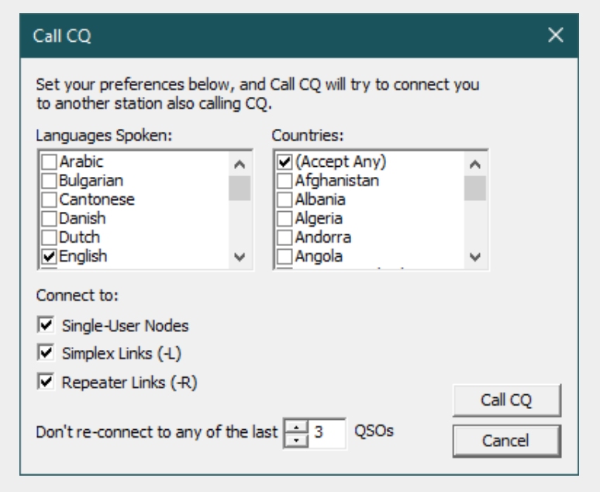This screenshot has width=600, height=492.
Task: Tick the Danish language option
Action: click(x=48, y=218)
